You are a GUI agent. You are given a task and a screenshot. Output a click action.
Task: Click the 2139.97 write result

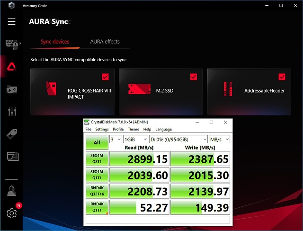[200, 191]
